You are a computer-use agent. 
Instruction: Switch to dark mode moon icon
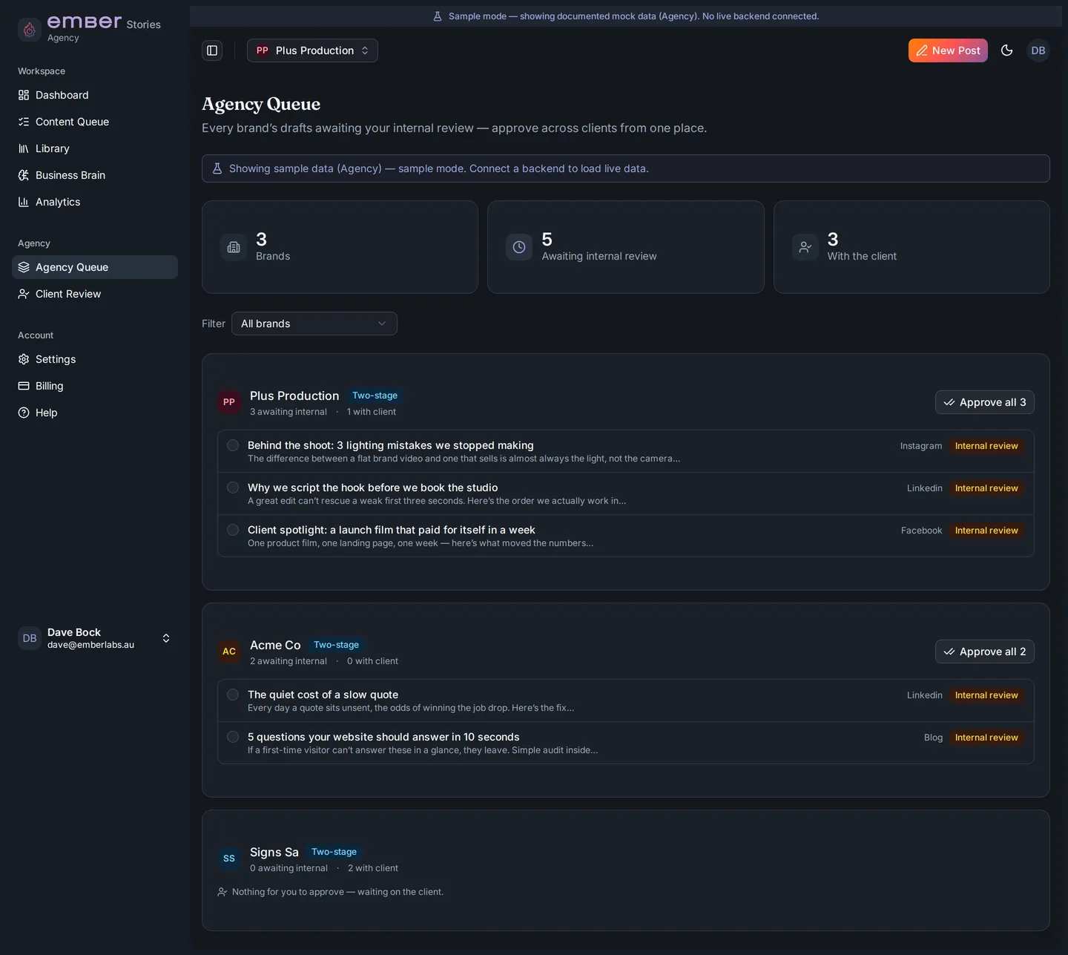tap(1006, 50)
